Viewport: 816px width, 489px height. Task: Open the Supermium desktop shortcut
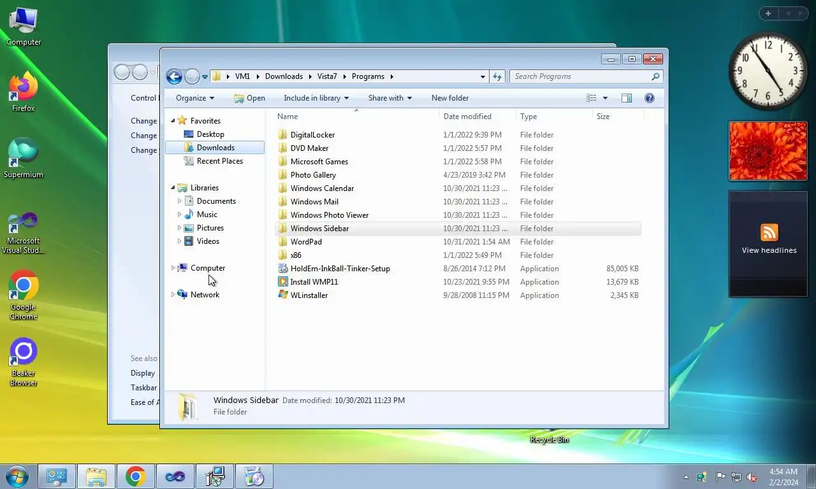(24, 159)
